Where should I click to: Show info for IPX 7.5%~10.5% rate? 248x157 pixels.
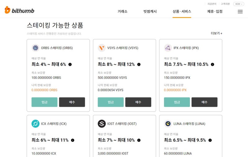(x=212, y=64)
